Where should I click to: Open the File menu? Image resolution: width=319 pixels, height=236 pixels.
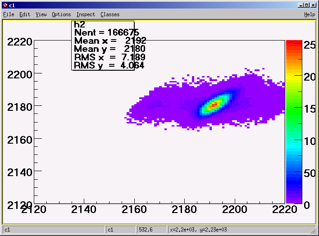tap(9, 14)
